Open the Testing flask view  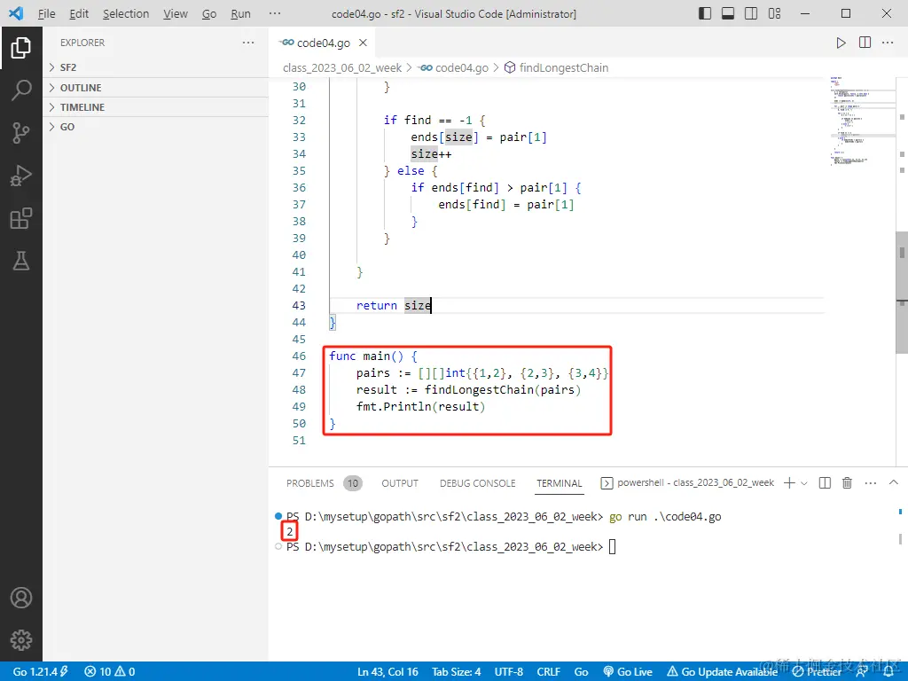click(21, 262)
